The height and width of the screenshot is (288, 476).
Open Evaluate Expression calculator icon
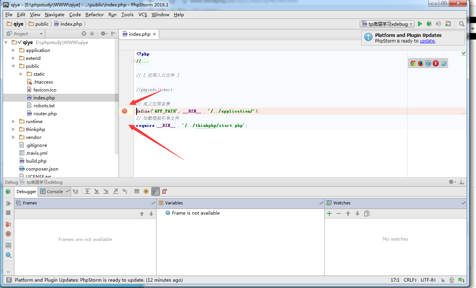click(x=137, y=191)
